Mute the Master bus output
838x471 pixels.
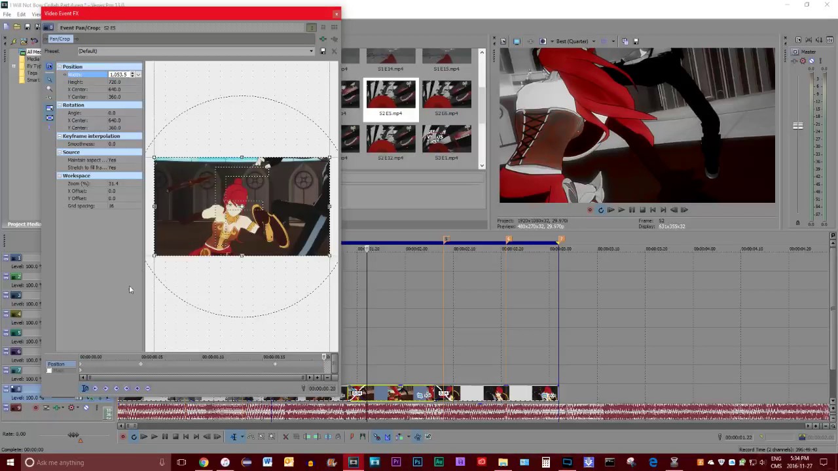[811, 61]
